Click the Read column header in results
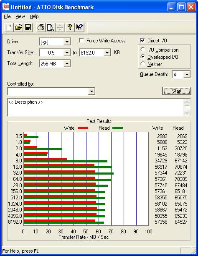This screenshot has height=256, width=198. [178, 128]
